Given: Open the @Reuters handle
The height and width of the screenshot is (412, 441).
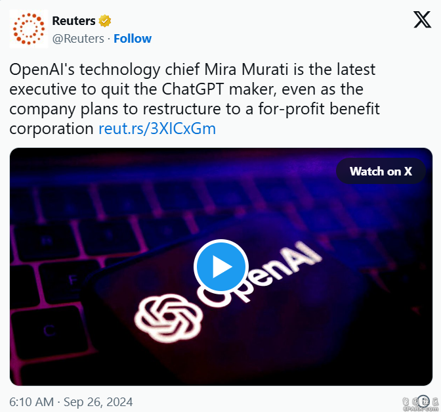Looking at the screenshot, I should pyautogui.click(x=78, y=39).
